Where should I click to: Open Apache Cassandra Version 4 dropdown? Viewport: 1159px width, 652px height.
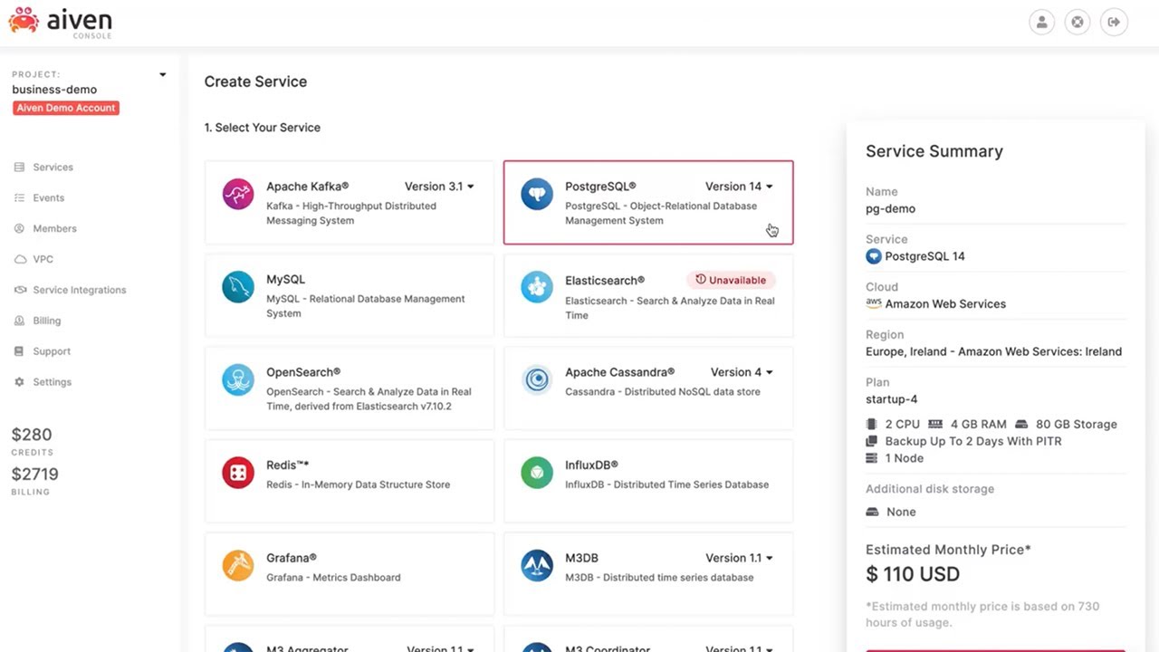pyautogui.click(x=742, y=372)
